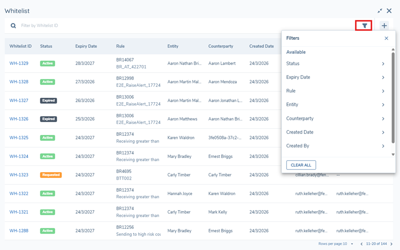400x250 pixels.
Task: Click rule BR4695 in WH-1323 row
Action: point(124,171)
